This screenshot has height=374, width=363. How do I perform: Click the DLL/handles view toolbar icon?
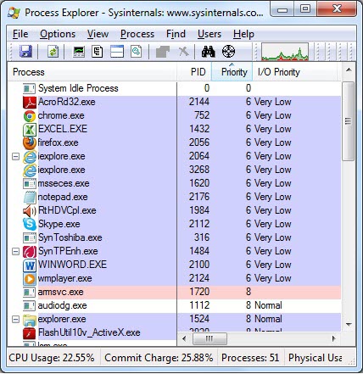tap(137, 52)
